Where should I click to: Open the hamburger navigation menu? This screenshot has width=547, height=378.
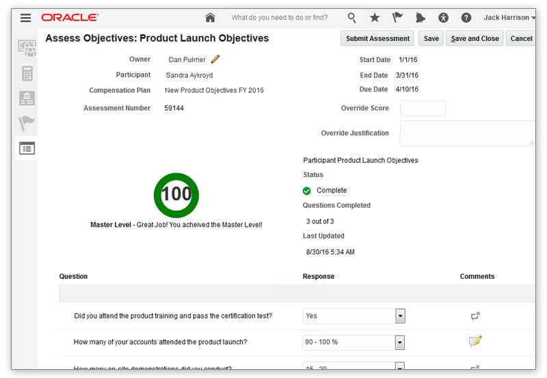(25, 18)
